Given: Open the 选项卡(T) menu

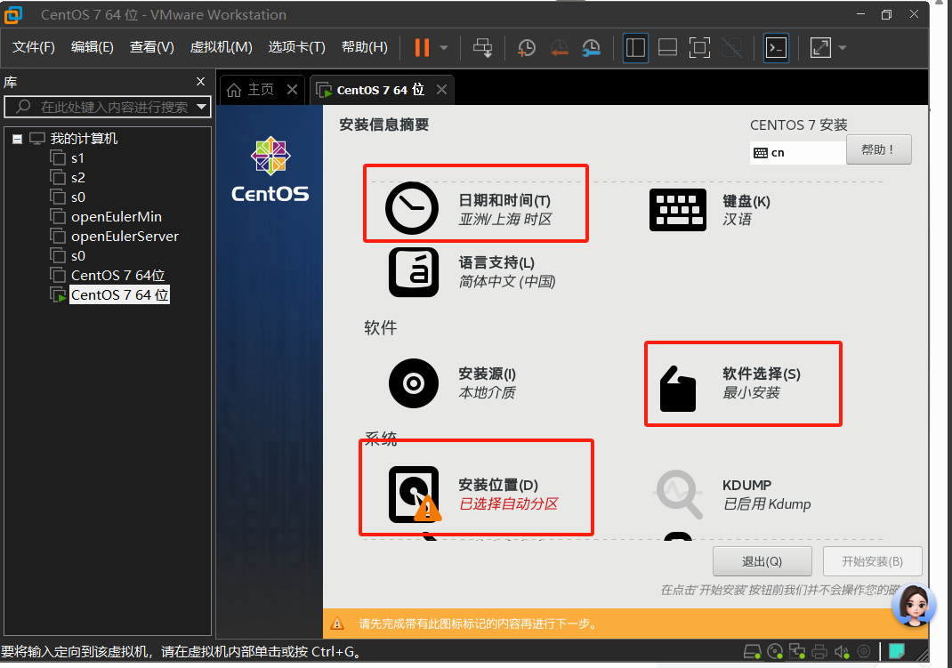Looking at the screenshot, I should coord(297,47).
